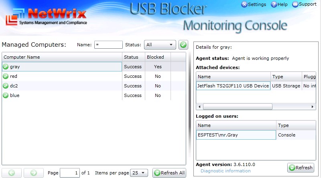Open the Status filter dropdown
Screen dimensions: 321x178
tap(160, 45)
